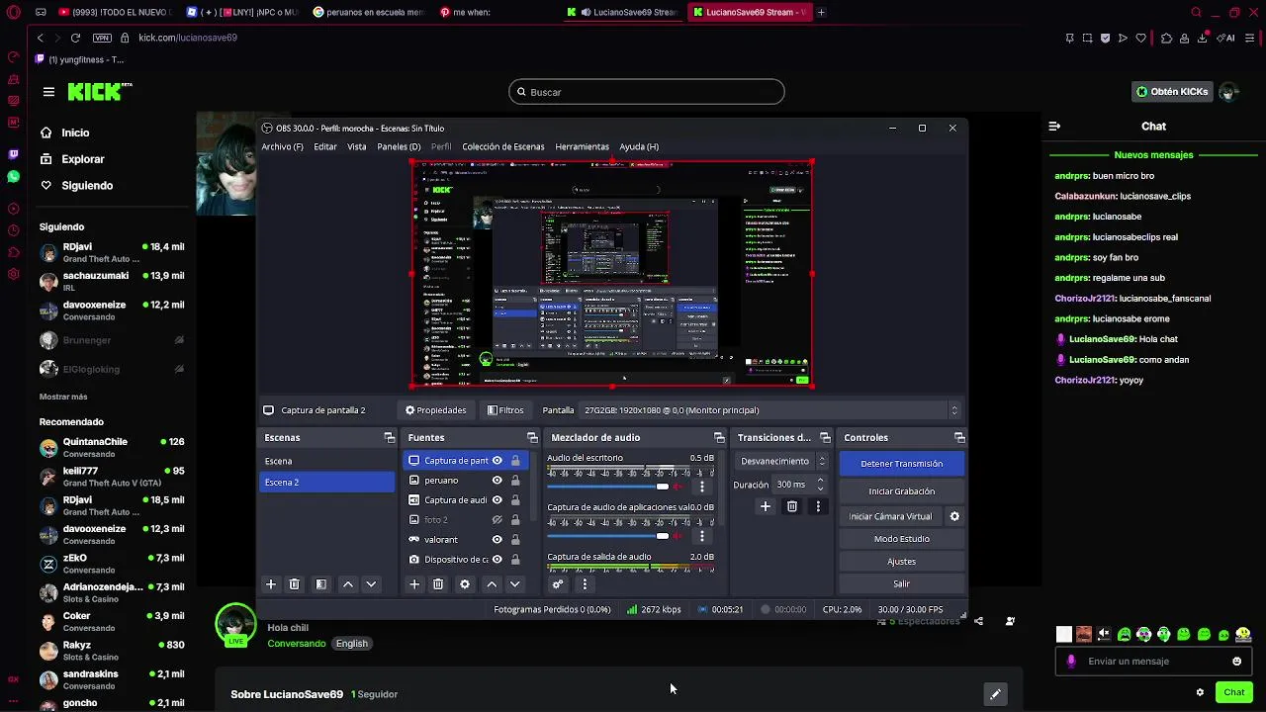The width and height of the screenshot is (1266, 712).
Task: Open advanced audio properties gears icon
Action: pos(558,584)
